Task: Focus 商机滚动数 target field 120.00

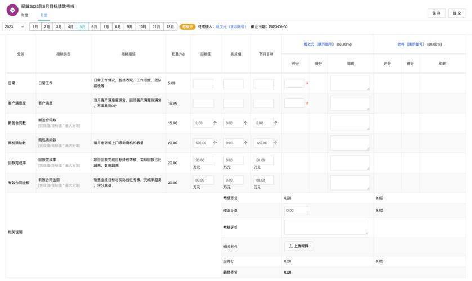Action: (x=203, y=143)
